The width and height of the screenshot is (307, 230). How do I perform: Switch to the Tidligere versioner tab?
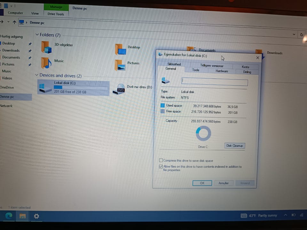212,66
